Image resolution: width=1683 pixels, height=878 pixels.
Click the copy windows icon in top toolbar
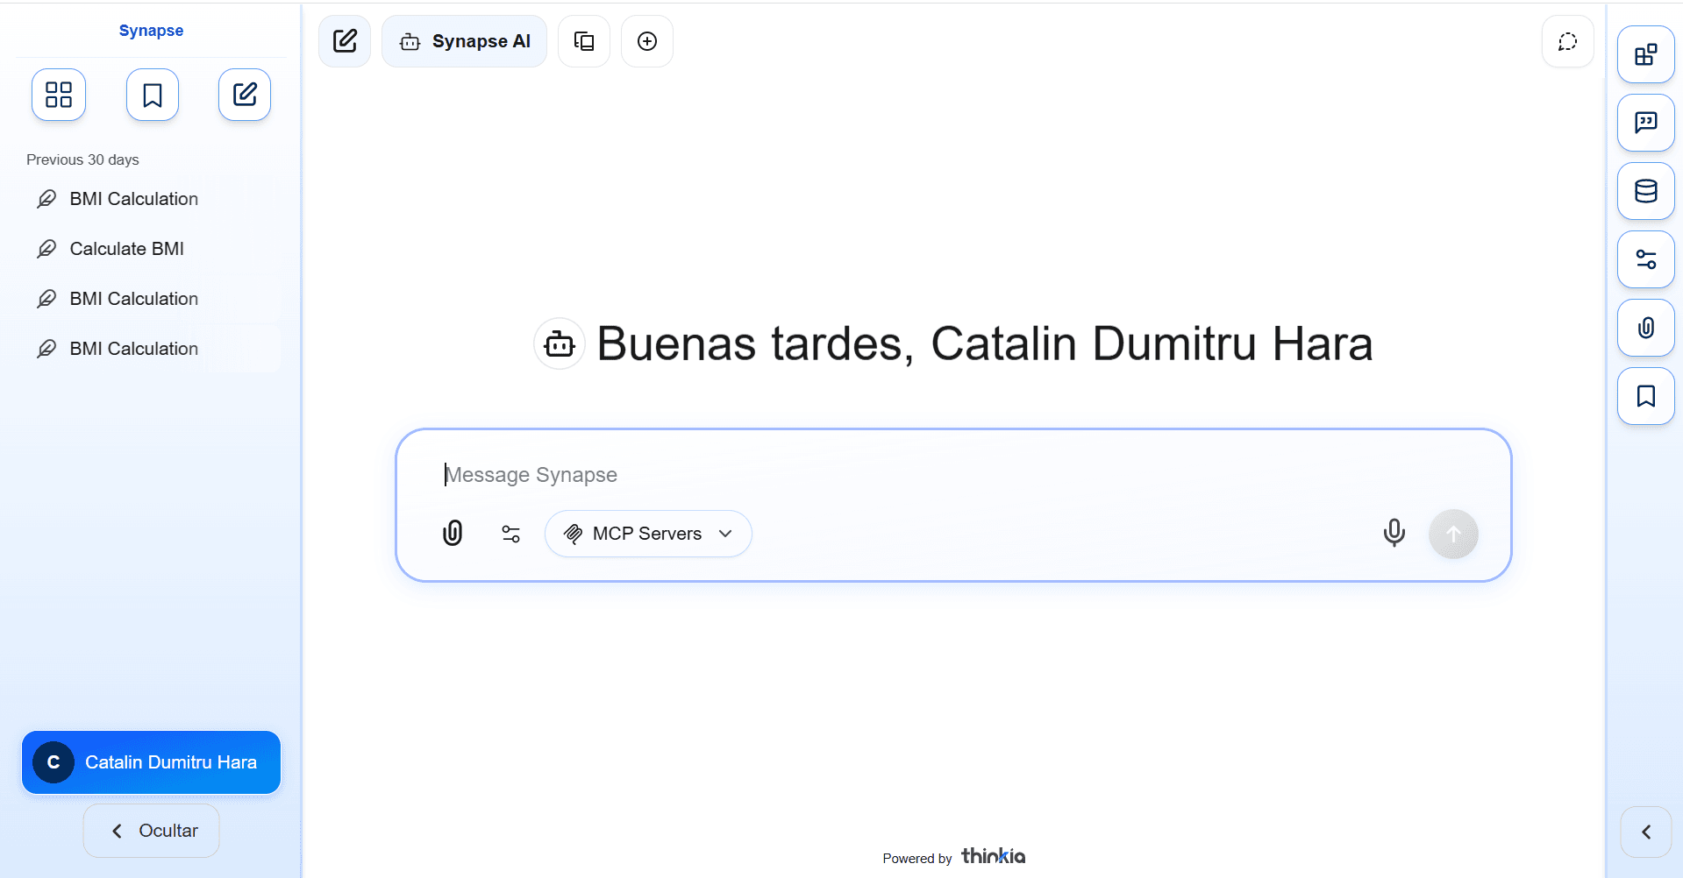[x=584, y=41]
